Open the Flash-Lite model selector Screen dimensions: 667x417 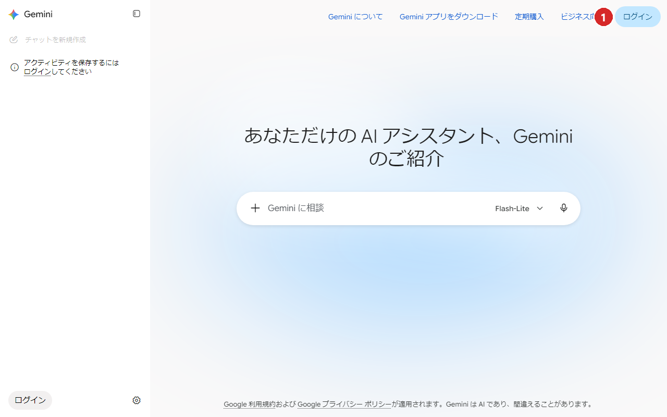pos(519,208)
